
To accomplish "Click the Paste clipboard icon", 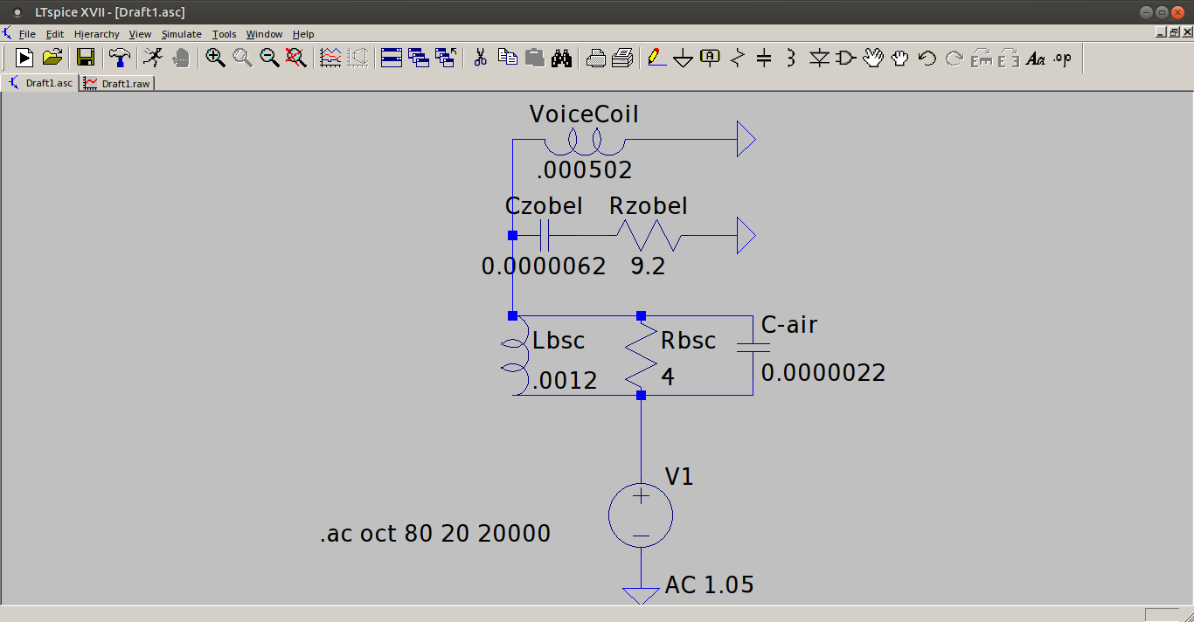I will click(534, 58).
